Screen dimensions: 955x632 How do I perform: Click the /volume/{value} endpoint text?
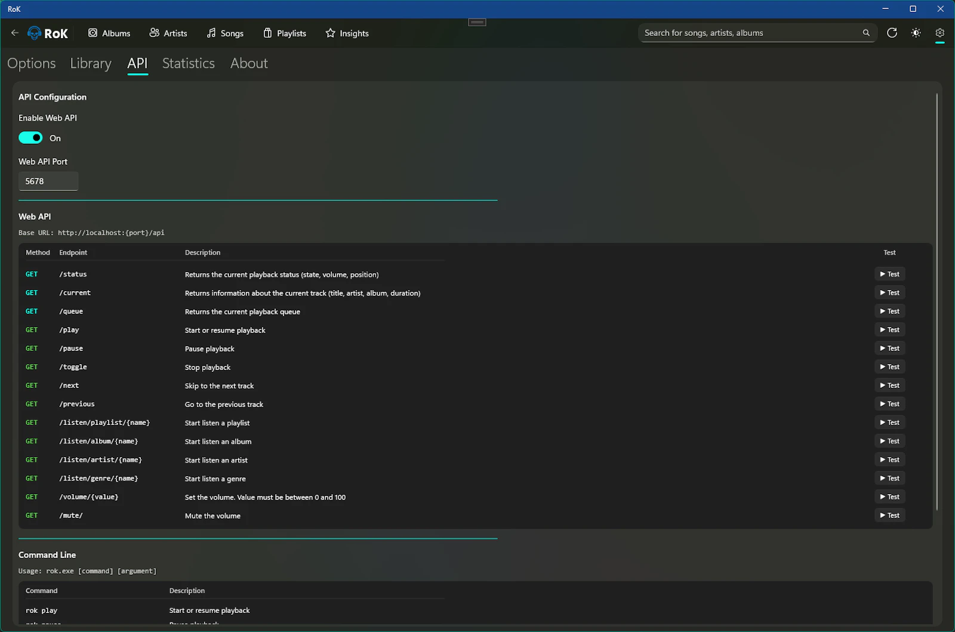[x=89, y=497]
